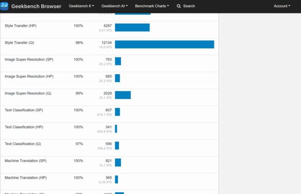
Task: Expand the Geekbench AI menu
Action: click(114, 6)
